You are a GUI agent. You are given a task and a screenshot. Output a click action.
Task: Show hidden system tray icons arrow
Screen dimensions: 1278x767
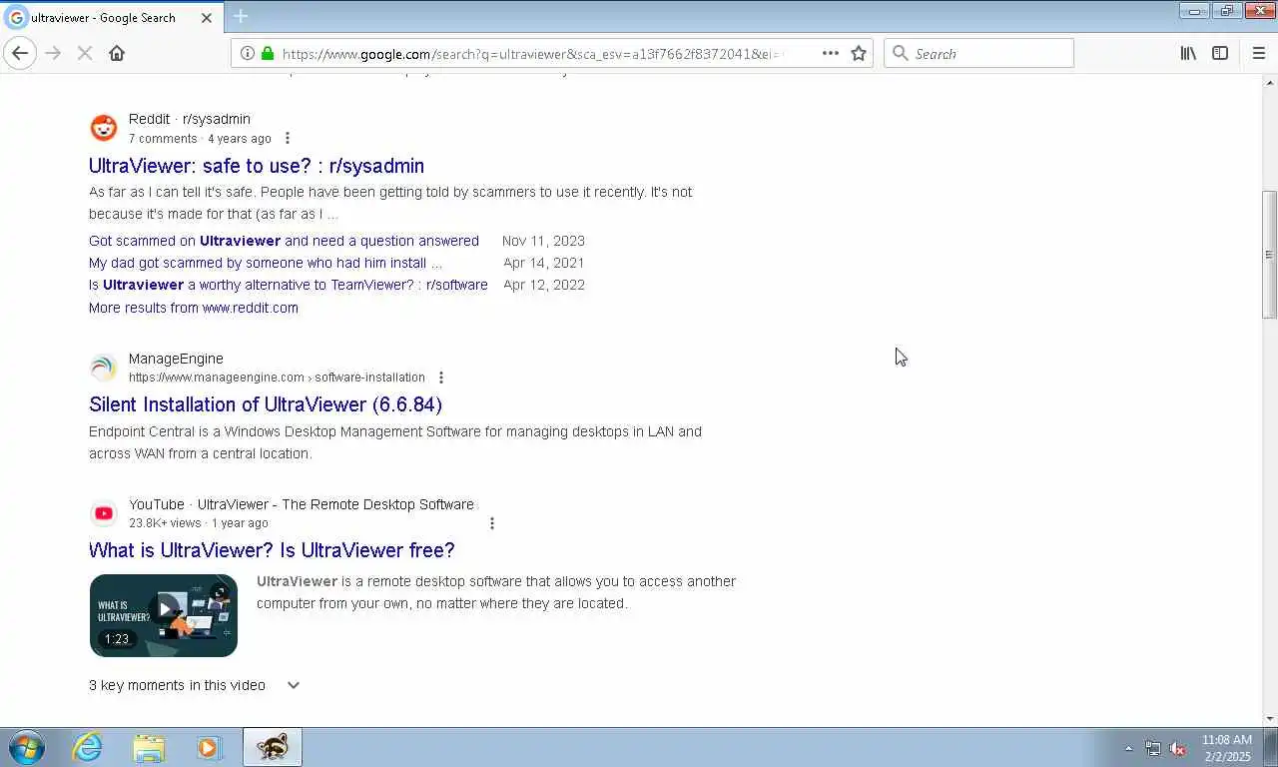click(1128, 748)
